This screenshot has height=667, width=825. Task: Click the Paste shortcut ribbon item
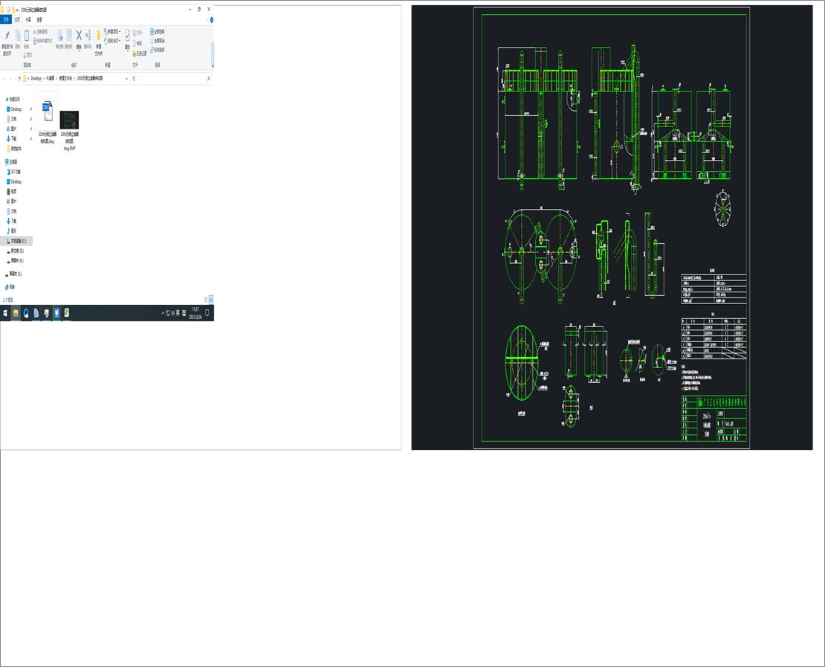42,41
